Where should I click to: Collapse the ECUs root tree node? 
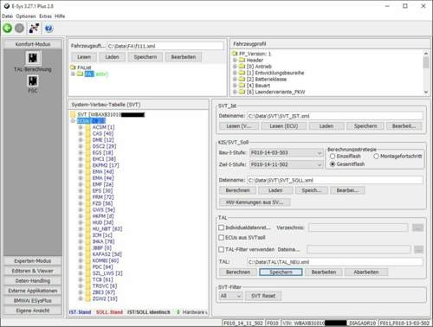coord(73,120)
